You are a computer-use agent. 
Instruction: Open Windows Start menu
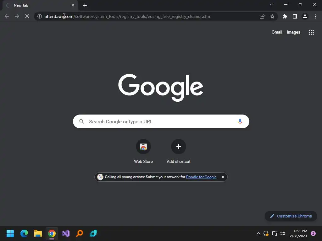click(10, 233)
